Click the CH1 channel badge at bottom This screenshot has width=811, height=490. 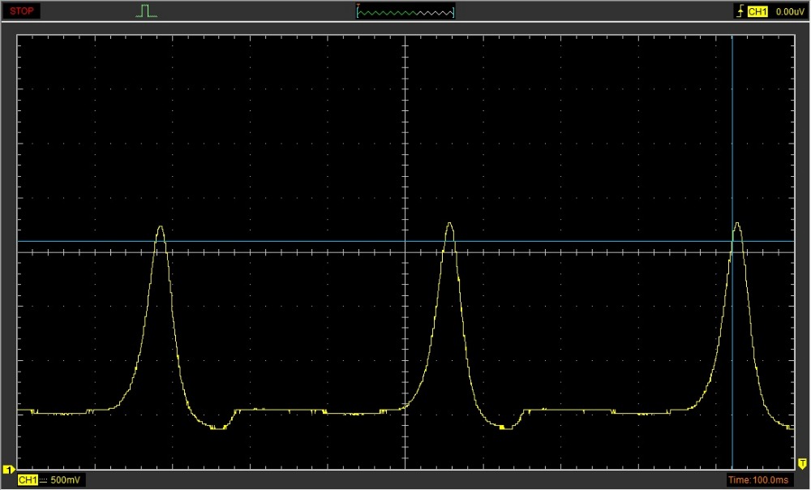(x=28, y=480)
